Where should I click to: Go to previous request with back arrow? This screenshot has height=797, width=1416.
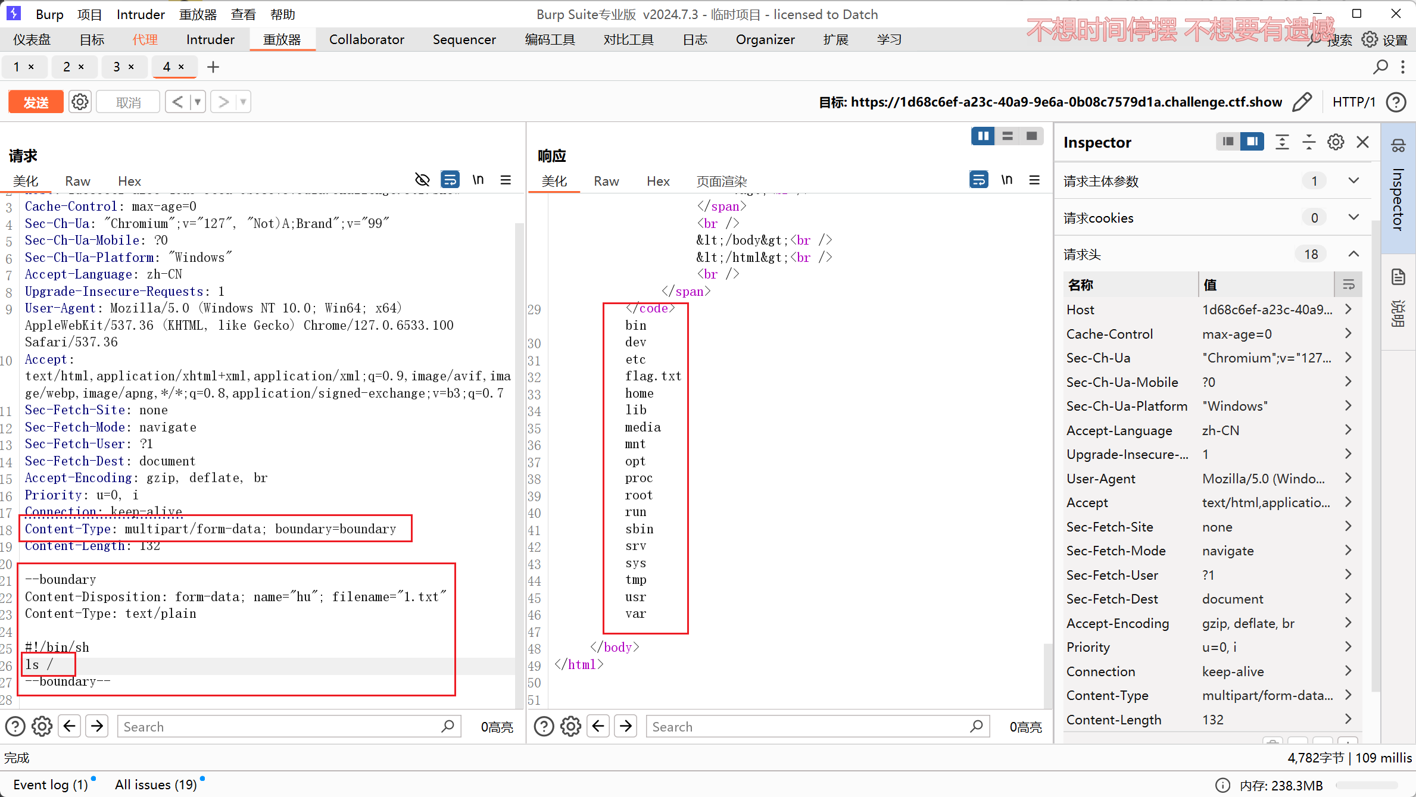click(177, 102)
